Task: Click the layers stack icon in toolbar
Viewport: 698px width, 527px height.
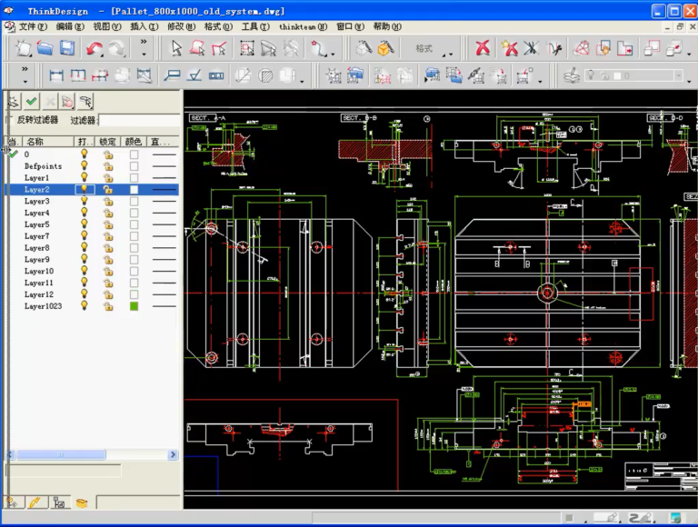Action: 571,75
